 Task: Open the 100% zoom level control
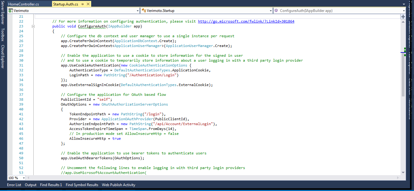pyautogui.click(x=16, y=178)
